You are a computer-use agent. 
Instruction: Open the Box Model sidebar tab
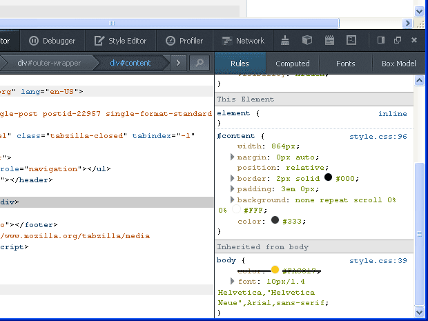click(399, 64)
